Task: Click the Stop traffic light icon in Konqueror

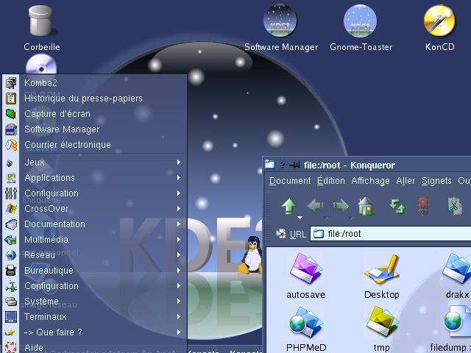Action: coord(423,206)
